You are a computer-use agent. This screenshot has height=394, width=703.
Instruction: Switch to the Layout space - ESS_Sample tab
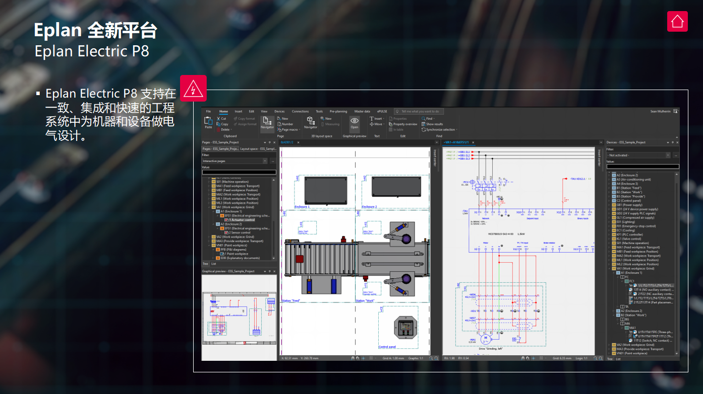pyautogui.click(x=258, y=149)
